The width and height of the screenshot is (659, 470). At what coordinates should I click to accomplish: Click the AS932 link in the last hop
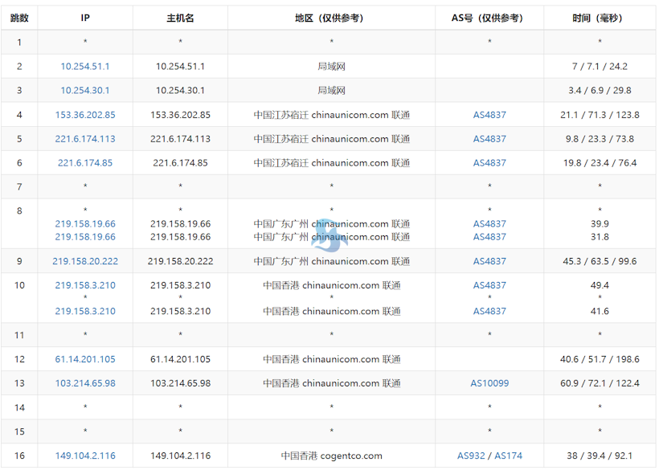469,456
